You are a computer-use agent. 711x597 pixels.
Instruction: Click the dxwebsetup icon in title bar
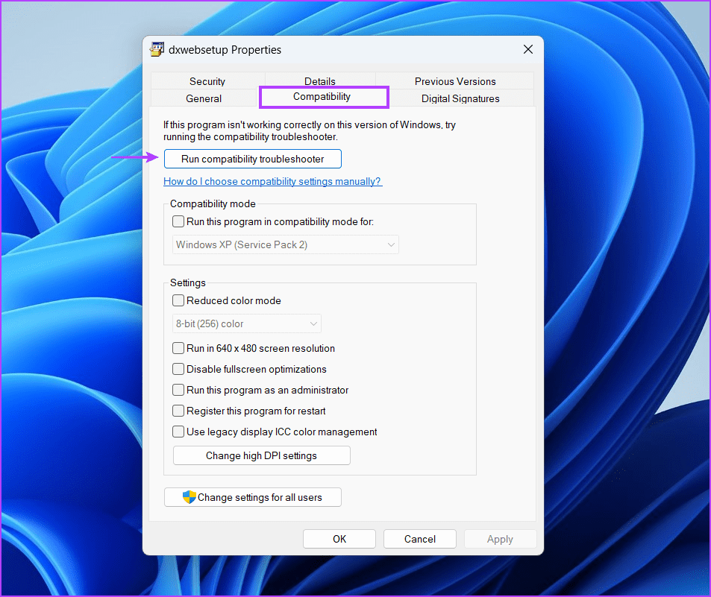[157, 50]
